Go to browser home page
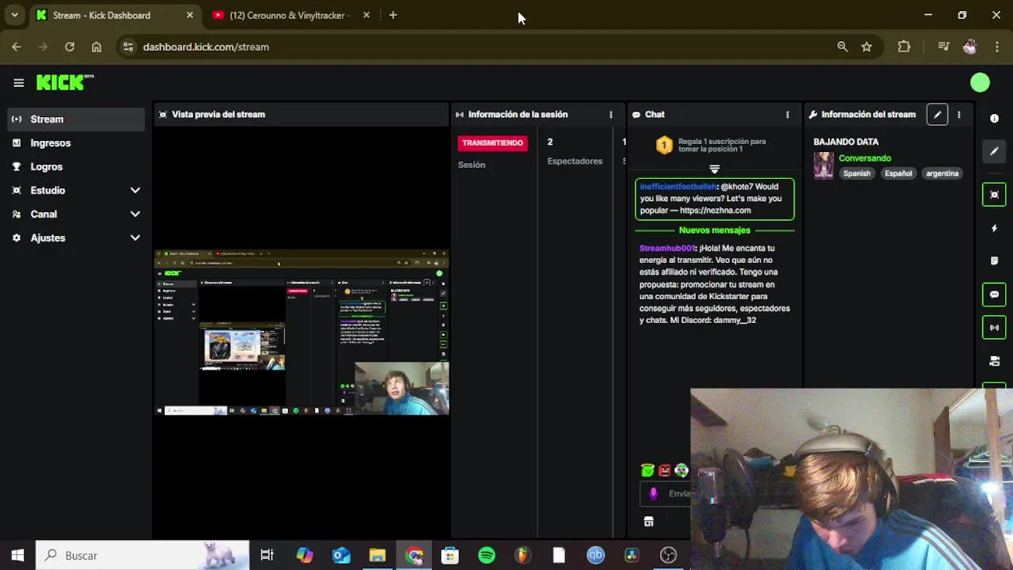This screenshot has height=570, width=1013. 96,47
